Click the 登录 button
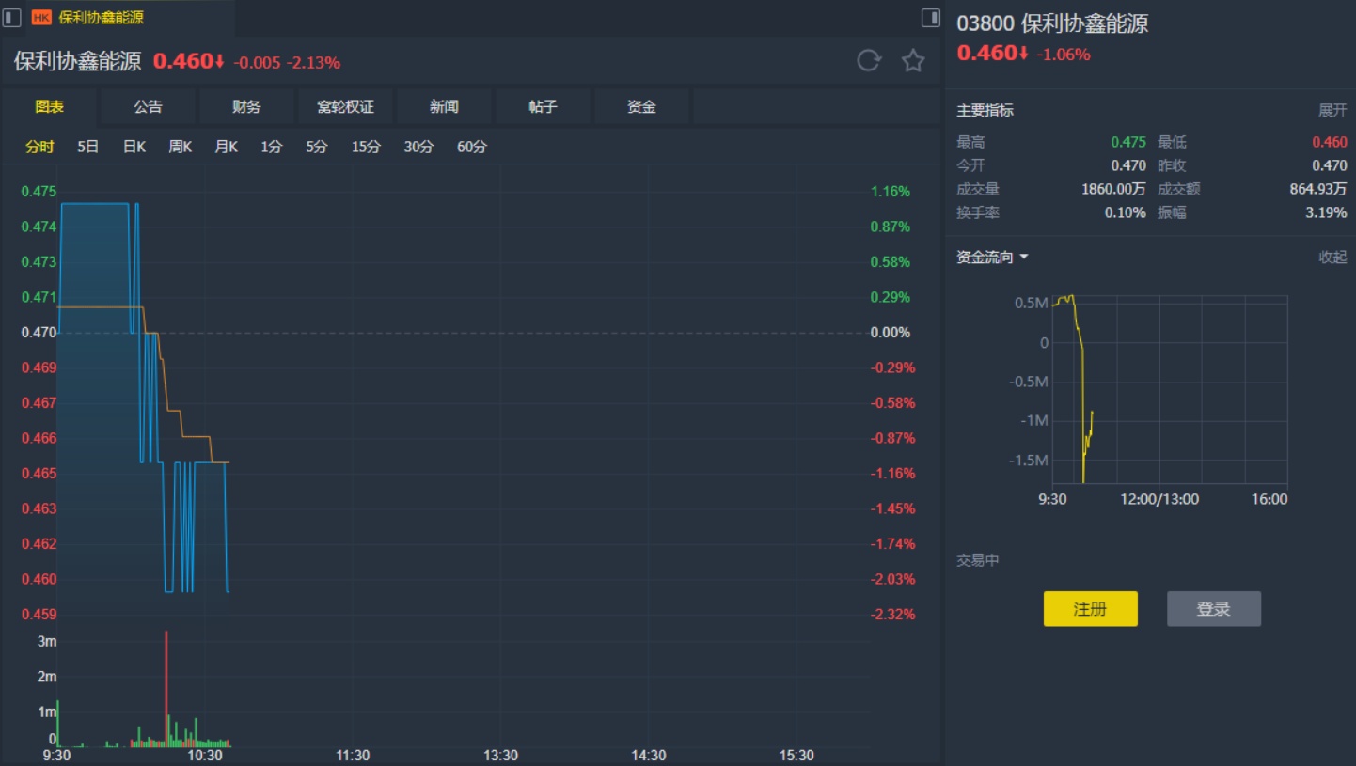 pyautogui.click(x=1213, y=609)
